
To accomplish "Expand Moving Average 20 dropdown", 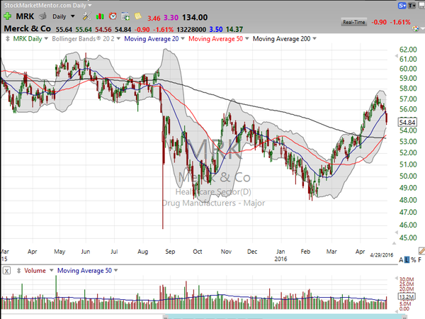I will (x=183, y=39).
